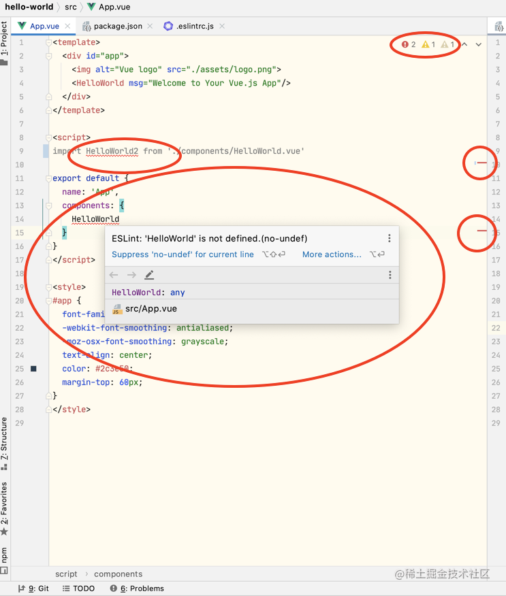506x596 pixels.
Task: Click the underlined HelloWorld on line 14
Action: coord(95,219)
